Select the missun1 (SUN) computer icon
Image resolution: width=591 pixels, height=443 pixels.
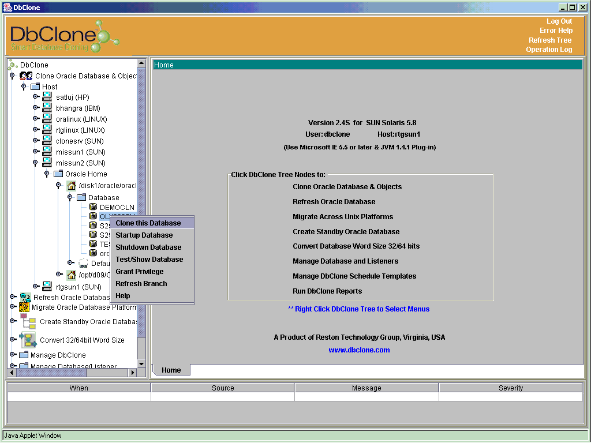[47, 152]
